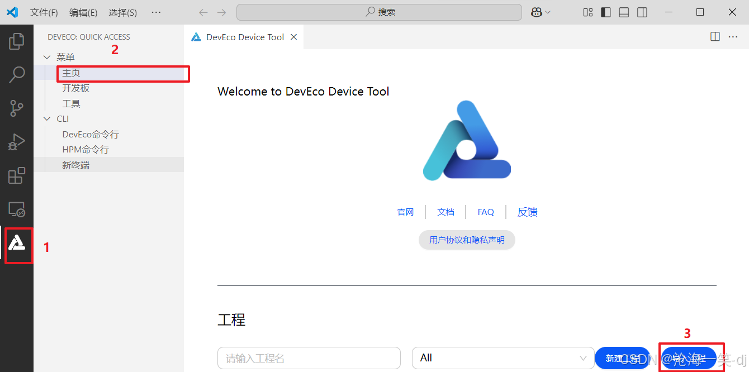The height and width of the screenshot is (372, 749).
Task: Open the All project filter dropdown
Action: click(503, 358)
